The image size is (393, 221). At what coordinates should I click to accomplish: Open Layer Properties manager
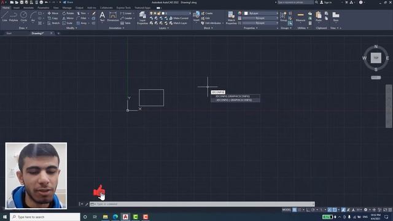point(142,18)
